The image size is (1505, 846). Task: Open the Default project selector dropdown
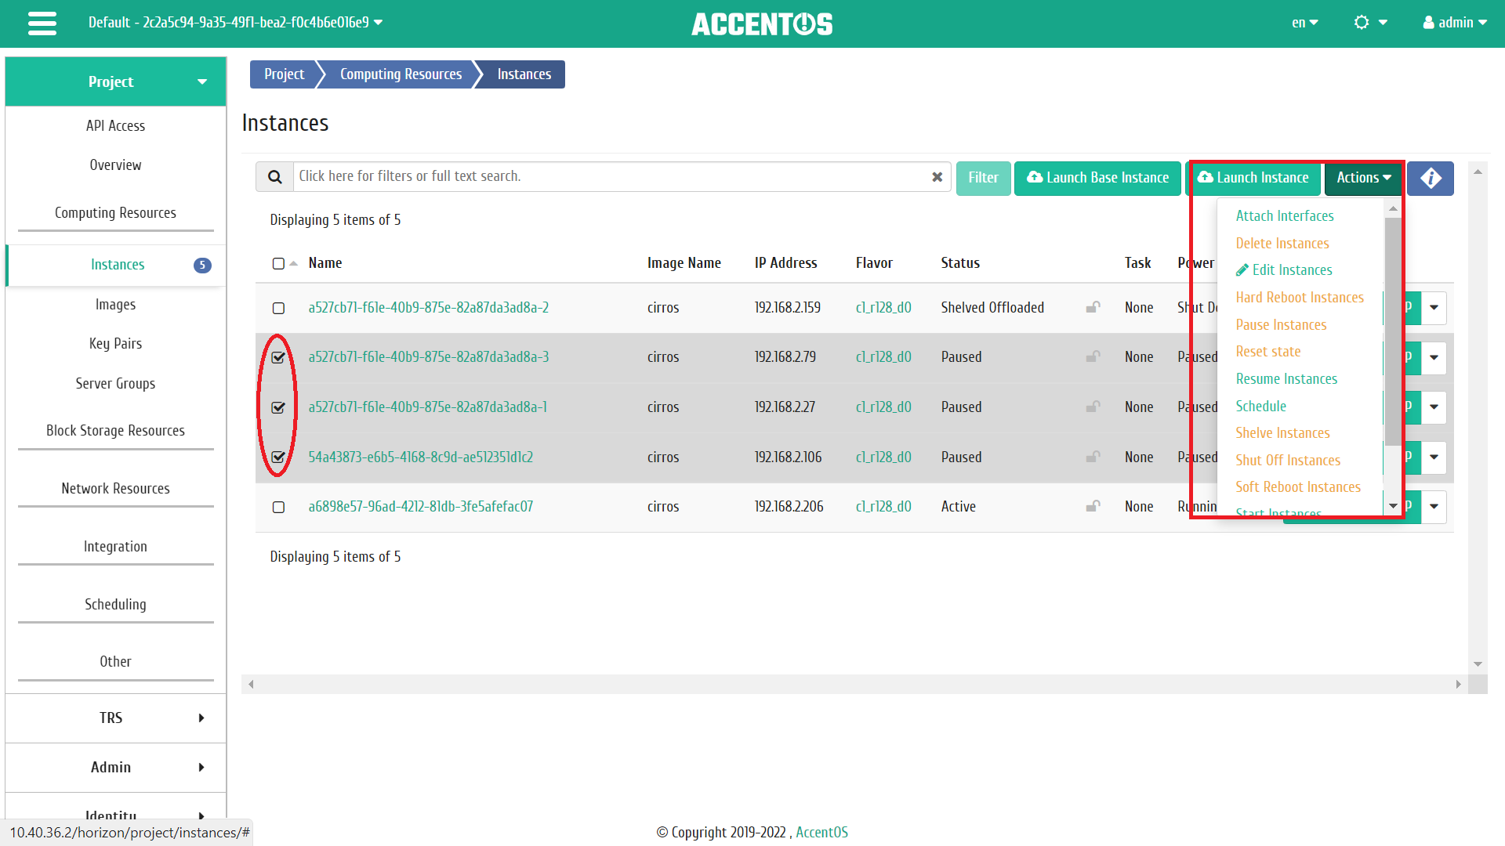(x=235, y=23)
